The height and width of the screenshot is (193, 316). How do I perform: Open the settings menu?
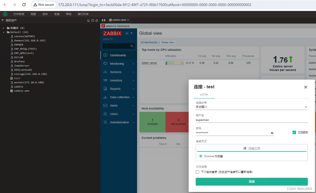pos(57,14)
